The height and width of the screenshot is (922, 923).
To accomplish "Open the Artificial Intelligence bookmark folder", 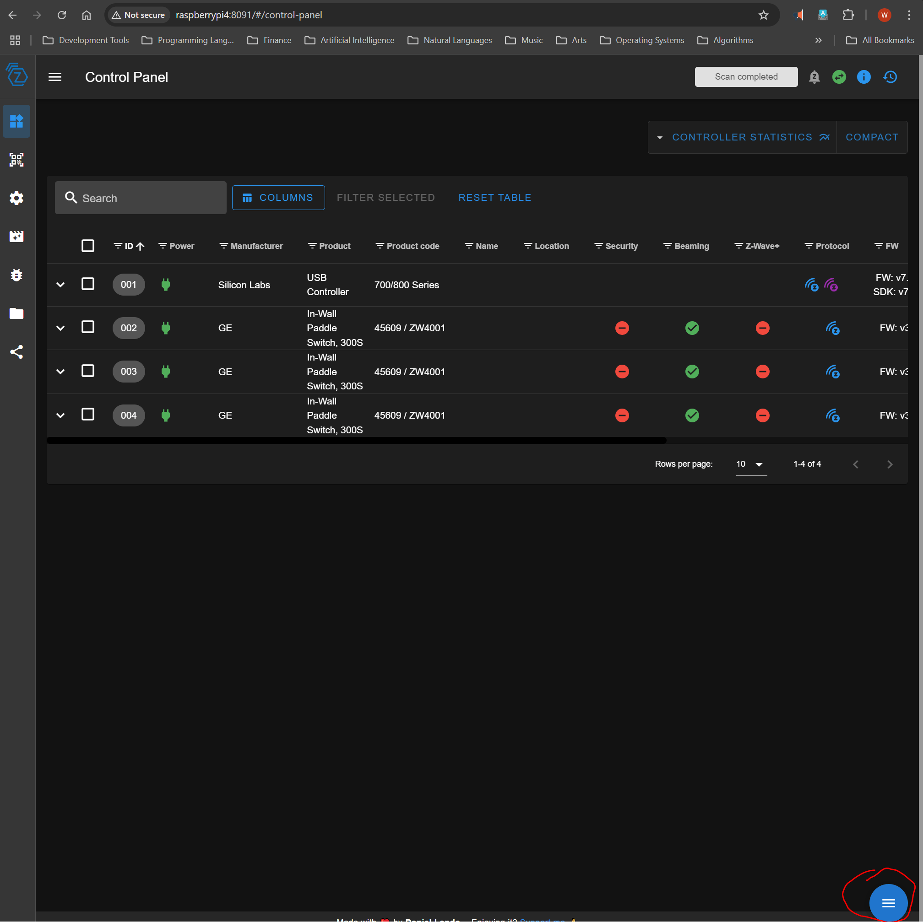I will point(349,40).
